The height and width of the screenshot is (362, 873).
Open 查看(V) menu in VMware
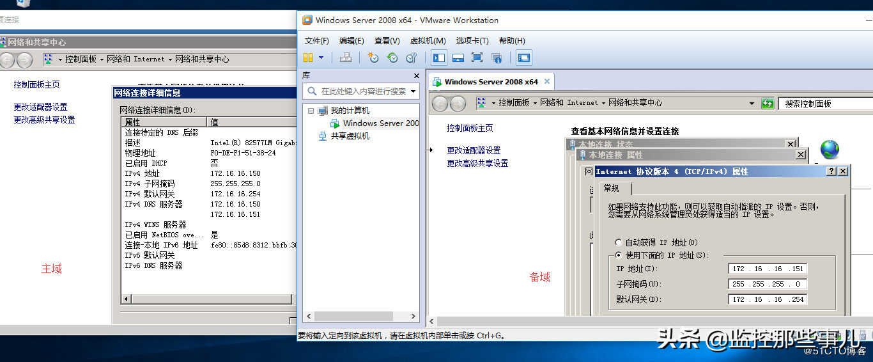pos(387,40)
